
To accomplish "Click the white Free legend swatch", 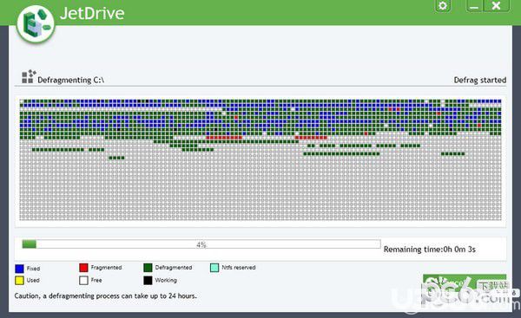I will tap(83, 280).
